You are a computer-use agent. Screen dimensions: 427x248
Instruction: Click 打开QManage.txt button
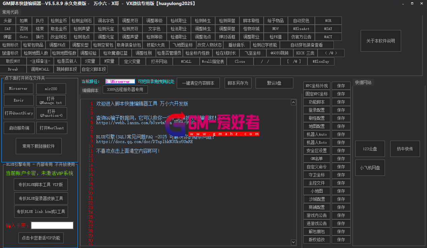click(x=51, y=101)
